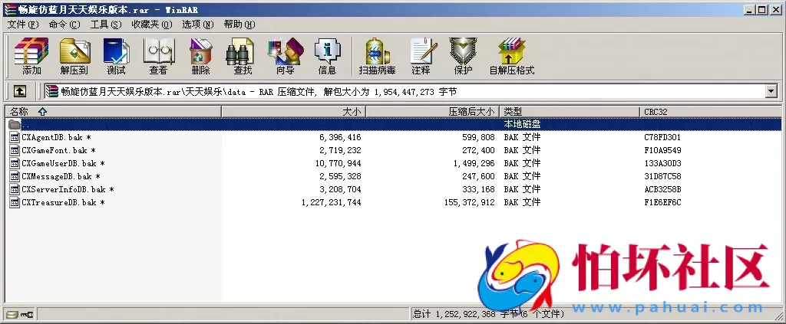786x324 pixels.
Task: Sort by 压缩后大小 column header
Action: point(433,112)
